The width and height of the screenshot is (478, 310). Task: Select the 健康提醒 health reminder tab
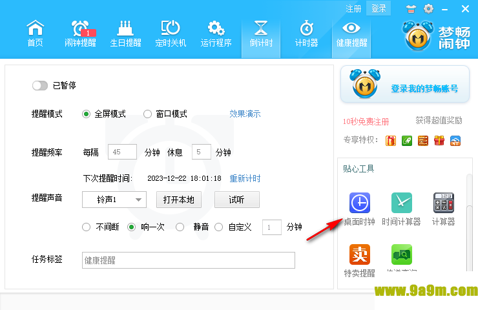(351, 38)
